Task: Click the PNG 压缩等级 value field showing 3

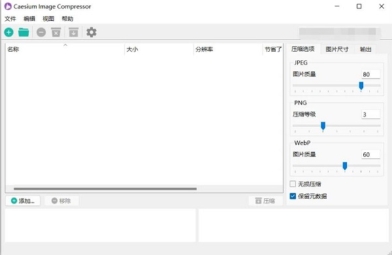Action: click(371, 114)
